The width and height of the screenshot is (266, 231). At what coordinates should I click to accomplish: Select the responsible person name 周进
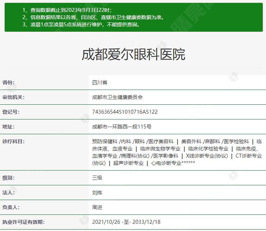(97, 207)
